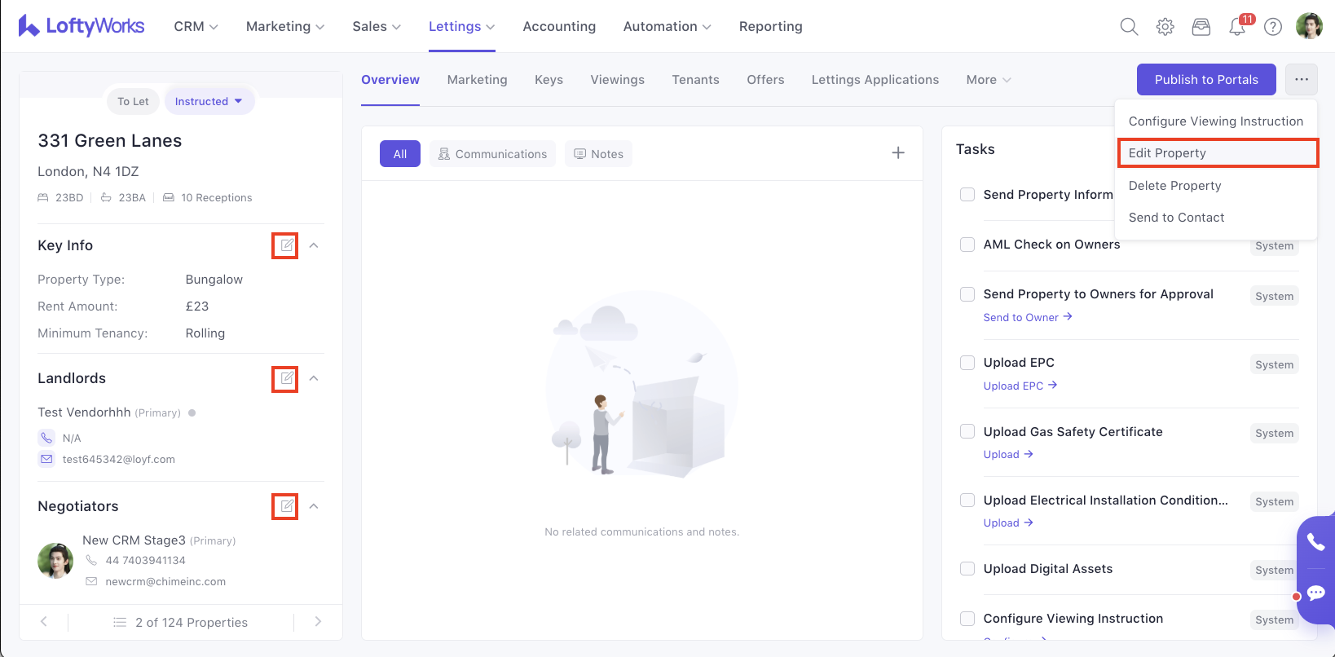The width and height of the screenshot is (1335, 657).
Task: Open the Instructed status dropdown
Action: coord(209,102)
